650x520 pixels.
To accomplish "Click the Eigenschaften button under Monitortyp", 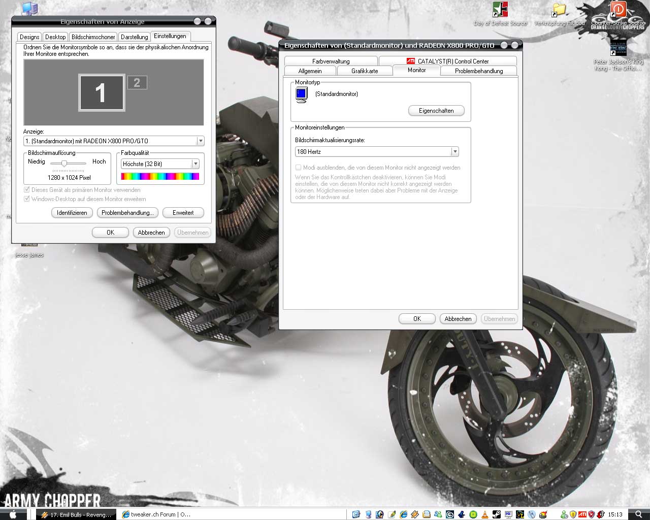I will coord(436,111).
